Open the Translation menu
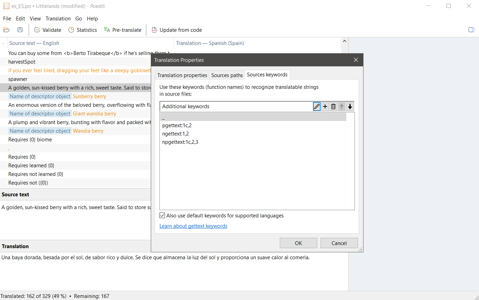The height and width of the screenshot is (300, 479). [58, 19]
